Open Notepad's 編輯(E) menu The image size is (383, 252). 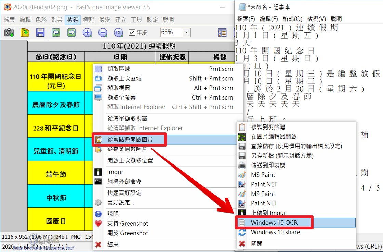(x=269, y=19)
